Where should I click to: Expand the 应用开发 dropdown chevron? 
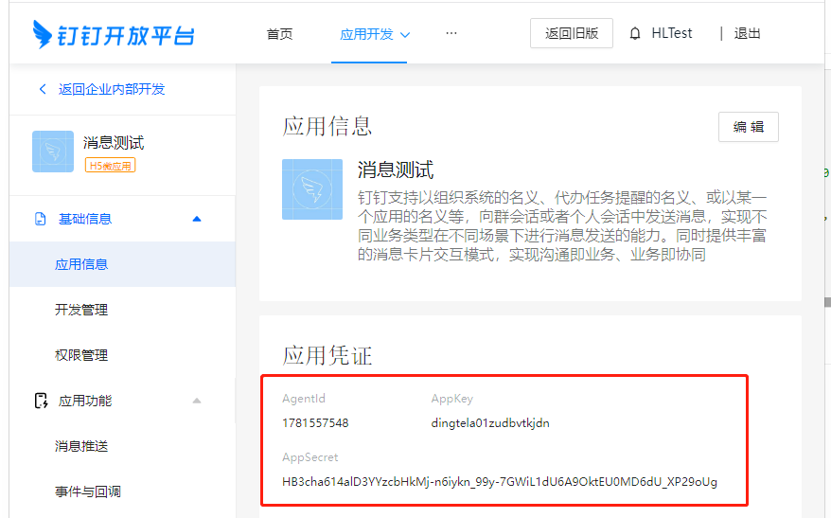click(405, 35)
